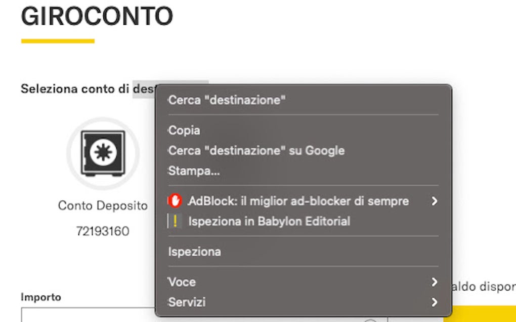Choose Cerca "destinazione" at top of menu

click(227, 100)
